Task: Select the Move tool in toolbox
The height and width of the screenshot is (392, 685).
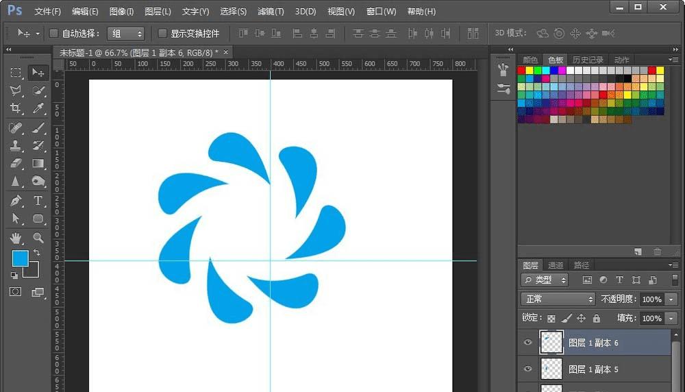Action: click(x=38, y=73)
